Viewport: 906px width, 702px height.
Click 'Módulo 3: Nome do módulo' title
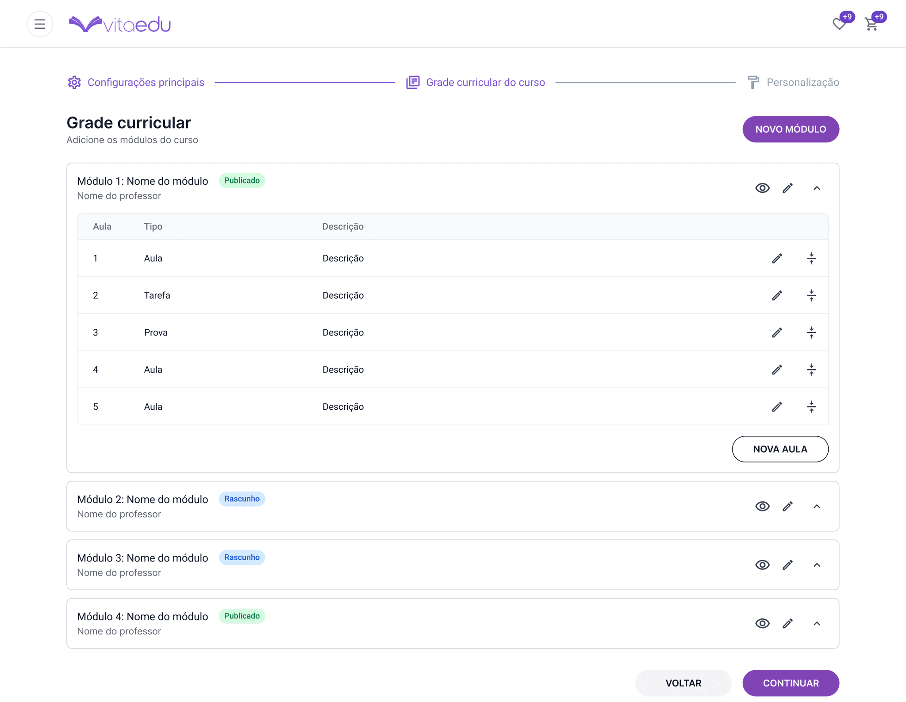(142, 558)
